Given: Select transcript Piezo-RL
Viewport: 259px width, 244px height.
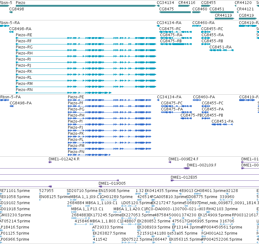Looking at the screenshot, I should click(86, 81).
